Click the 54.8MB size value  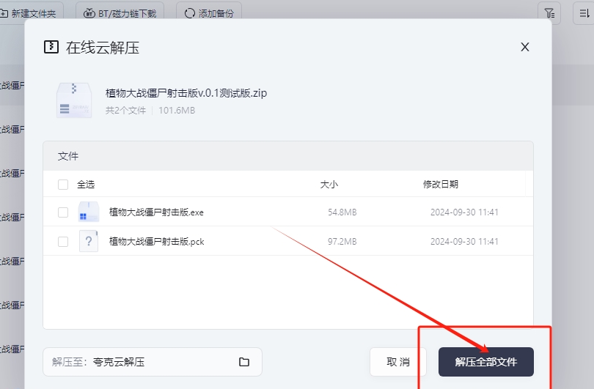(x=342, y=212)
